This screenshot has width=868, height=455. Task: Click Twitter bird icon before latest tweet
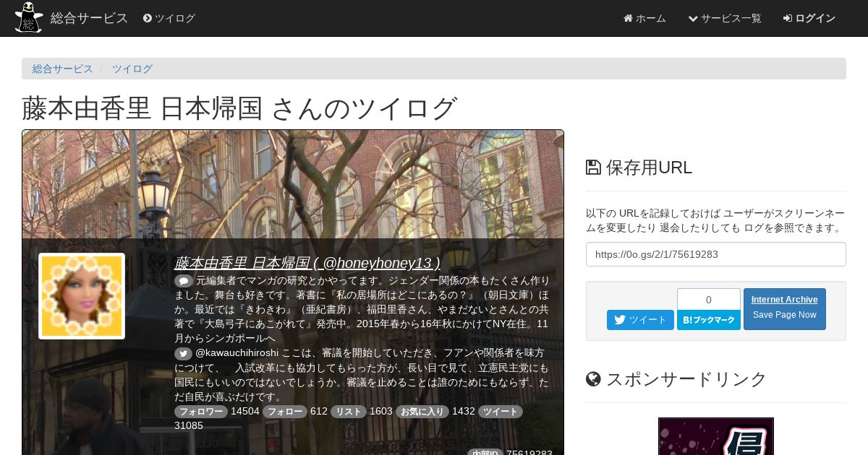coord(184,353)
